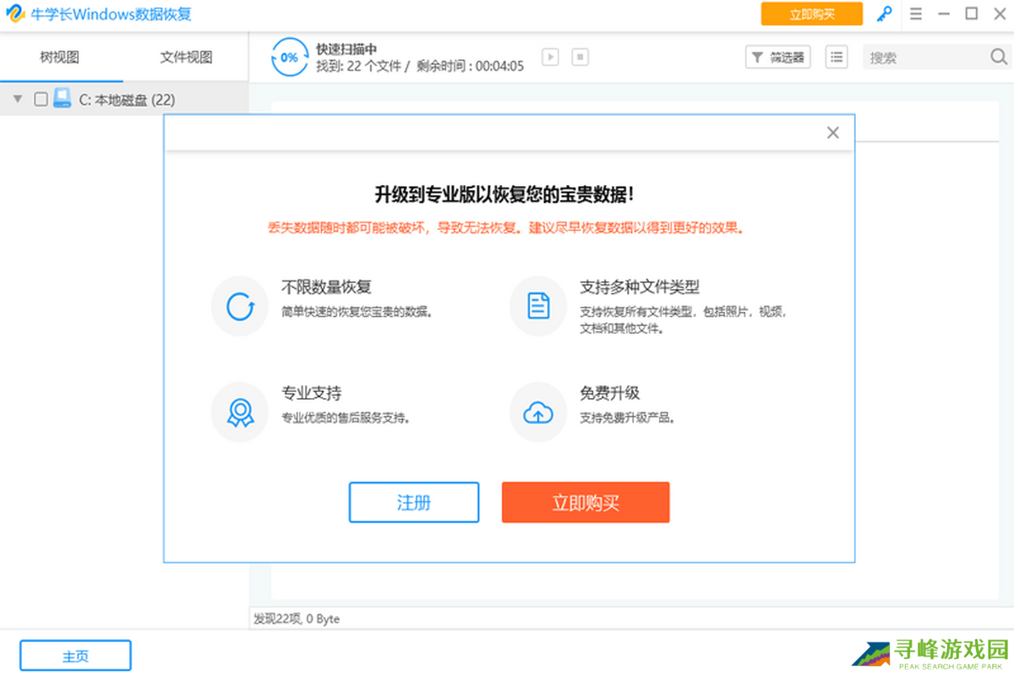Click the C: drive disk icon
This screenshot has width=1014, height=676.
click(63, 98)
